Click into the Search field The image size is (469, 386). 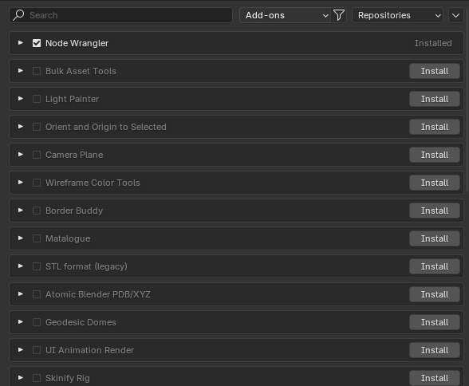coord(121,15)
